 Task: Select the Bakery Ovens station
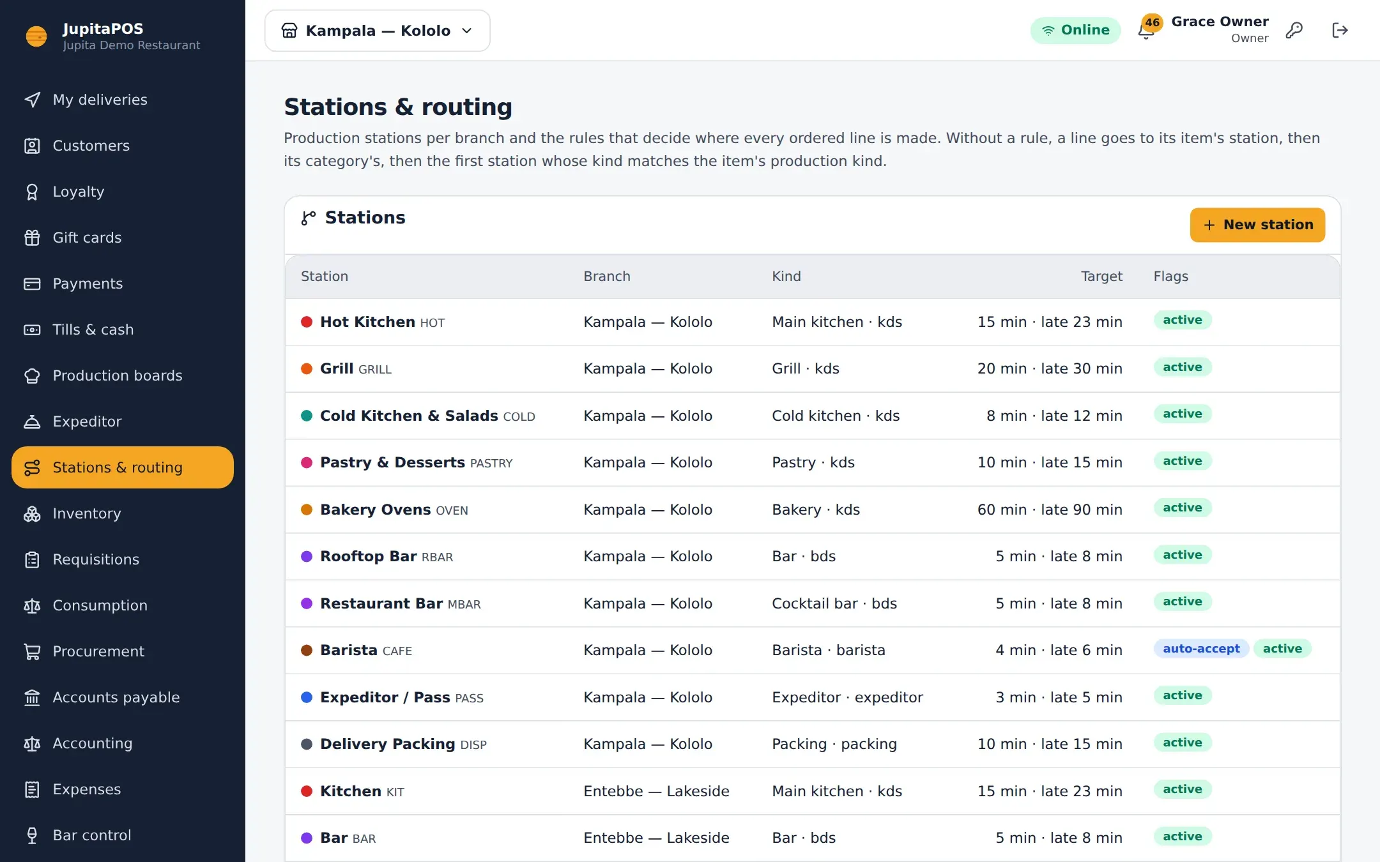click(813, 510)
